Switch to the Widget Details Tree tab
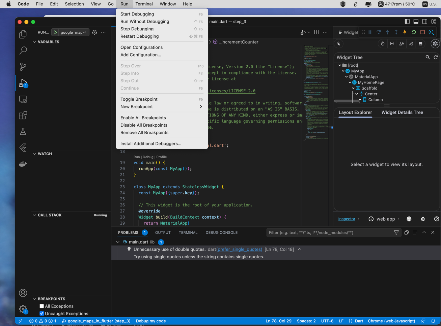This screenshot has height=326, width=441. pos(402,112)
